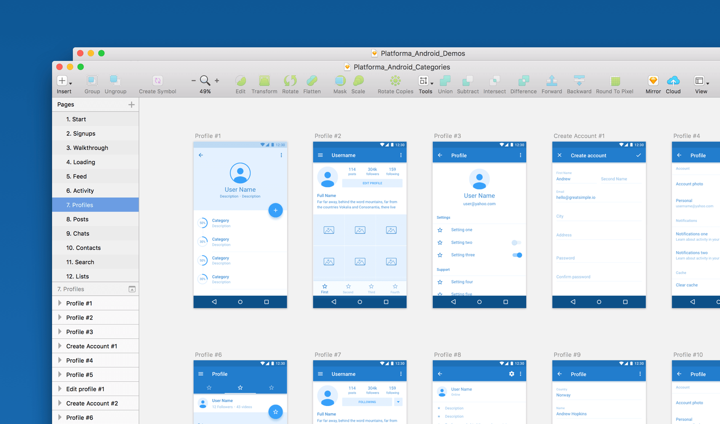
Task: Move layer Backward using toolbar icon
Action: pyautogui.click(x=579, y=81)
